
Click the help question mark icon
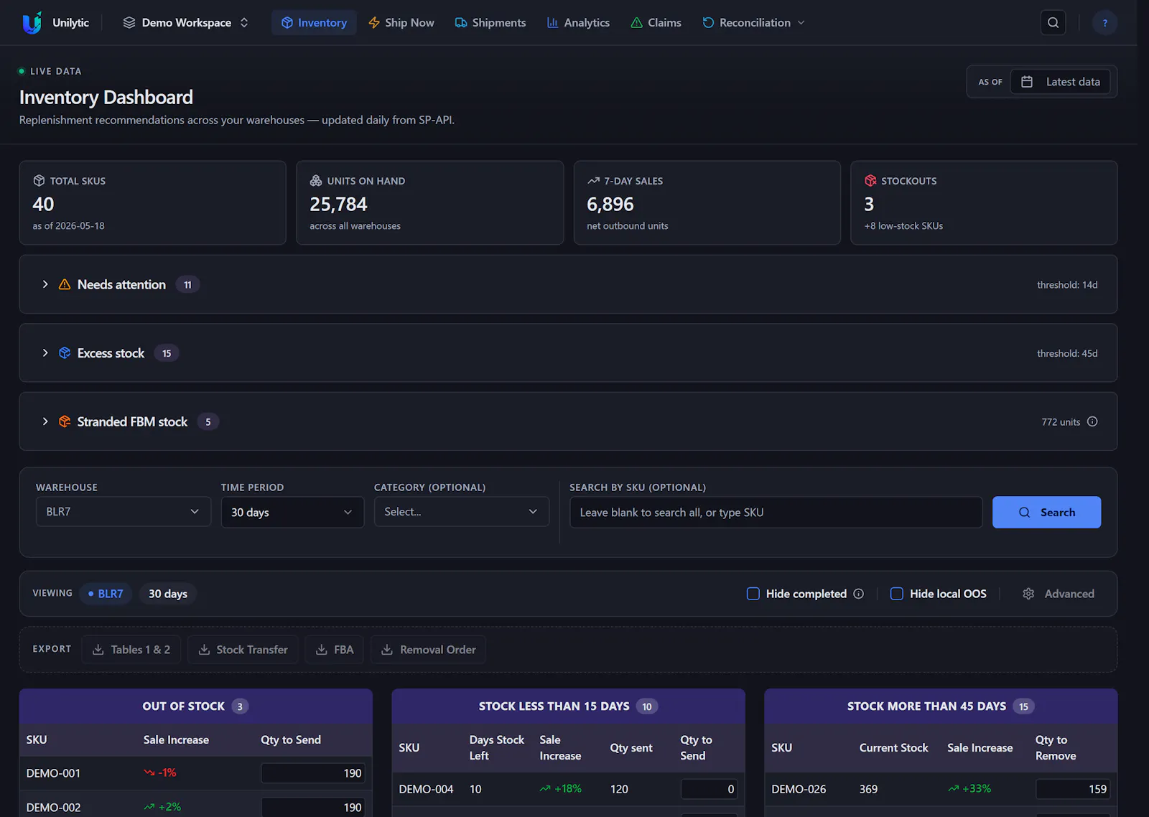pyautogui.click(x=1104, y=23)
